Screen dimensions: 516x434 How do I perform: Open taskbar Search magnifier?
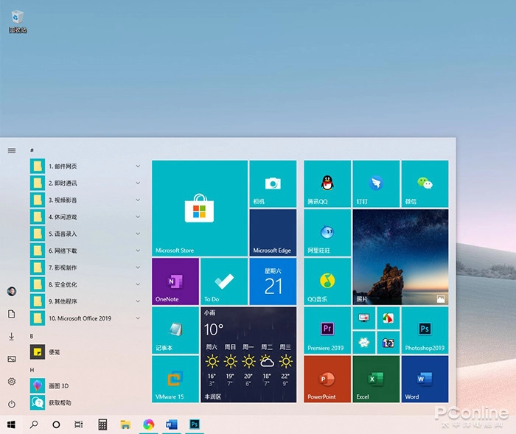(34, 424)
